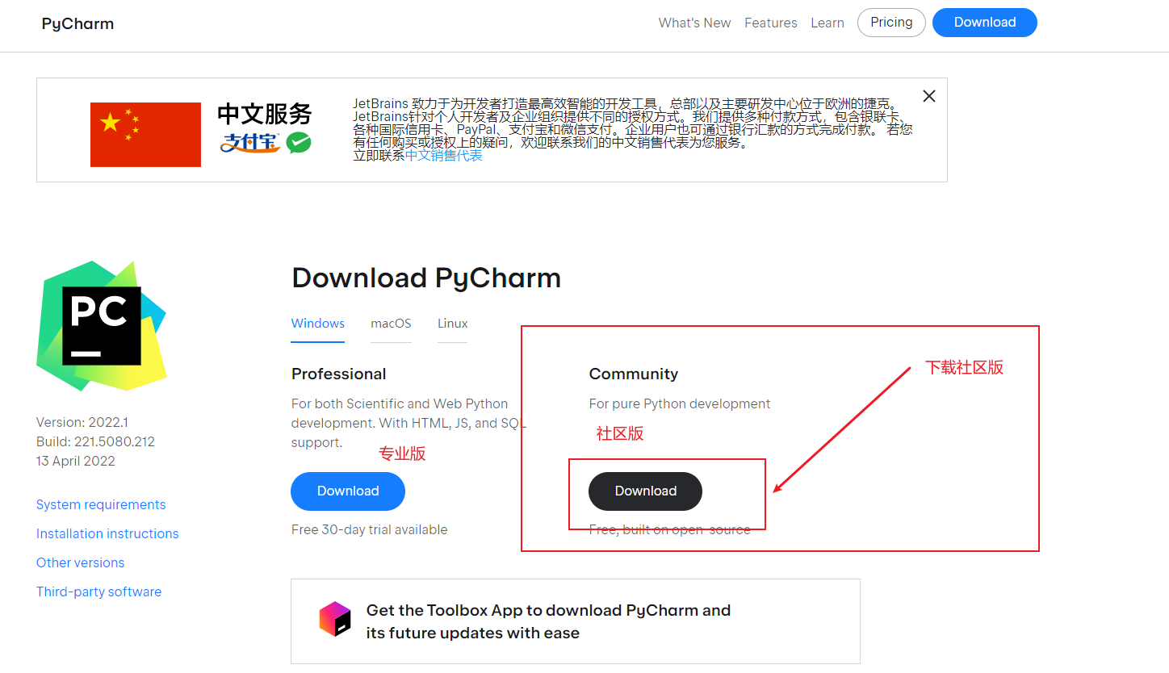The height and width of the screenshot is (673, 1169).
Task: Switch to the macOS tab
Action: (x=391, y=324)
